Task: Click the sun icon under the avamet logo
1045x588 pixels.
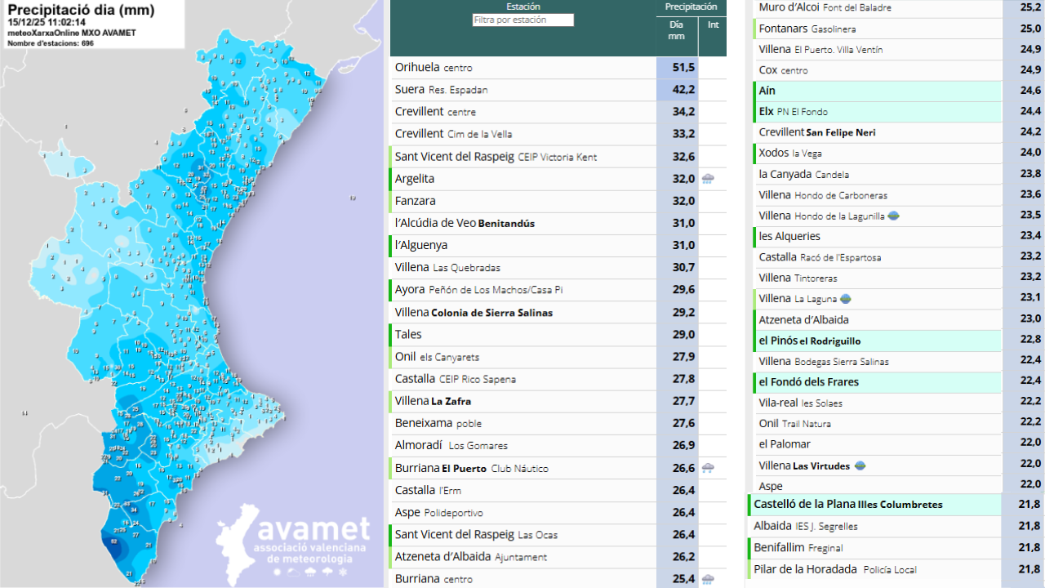Action: [x=277, y=572]
